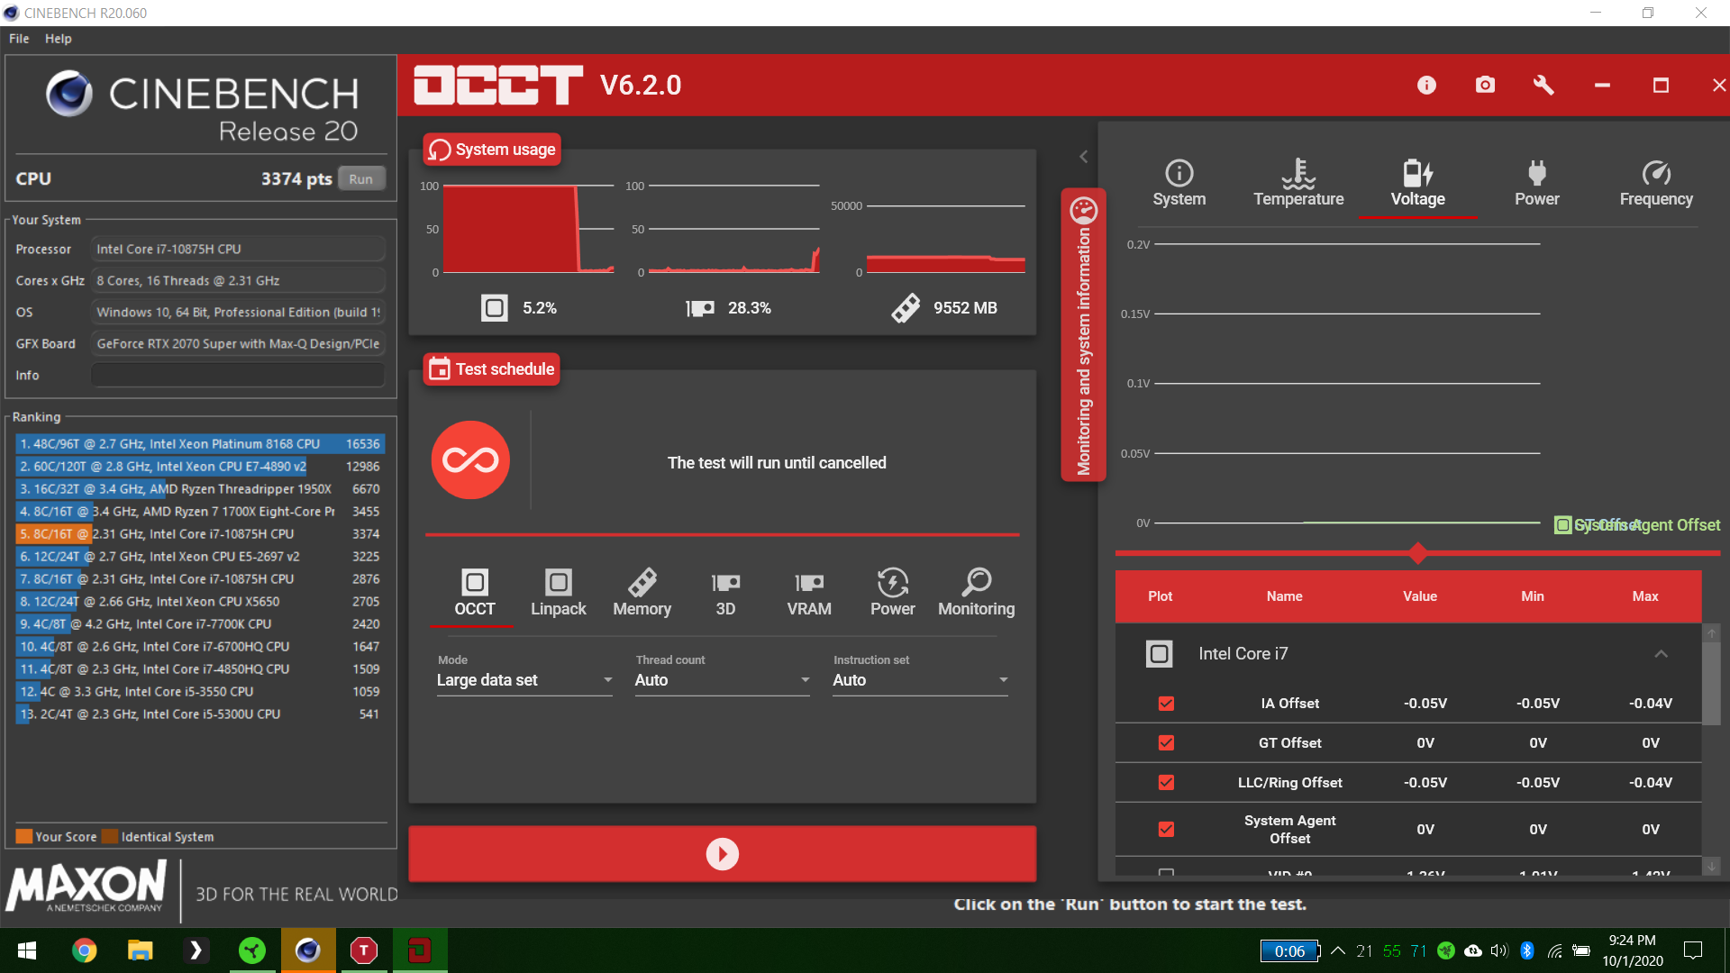Screen dimensions: 1730x973
Task: Toggle LLC/Ring Offset plot checkbox
Action: (x=1166, y=783)
